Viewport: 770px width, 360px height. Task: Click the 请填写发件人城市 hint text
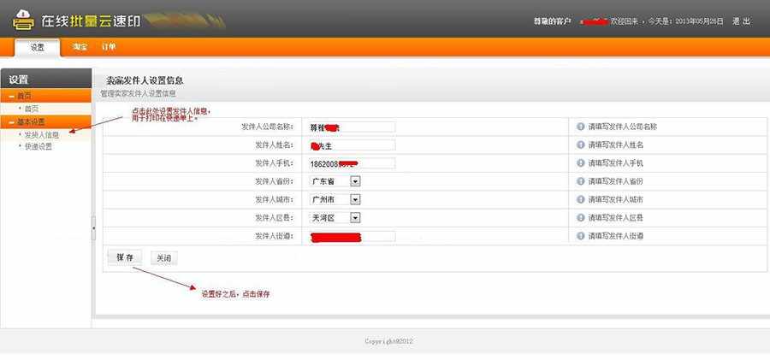pyautogui.click(x=616, y=199)
